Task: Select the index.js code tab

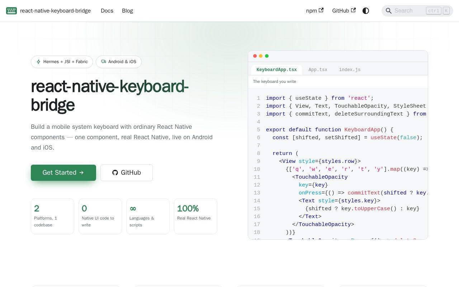Action: 350,70
